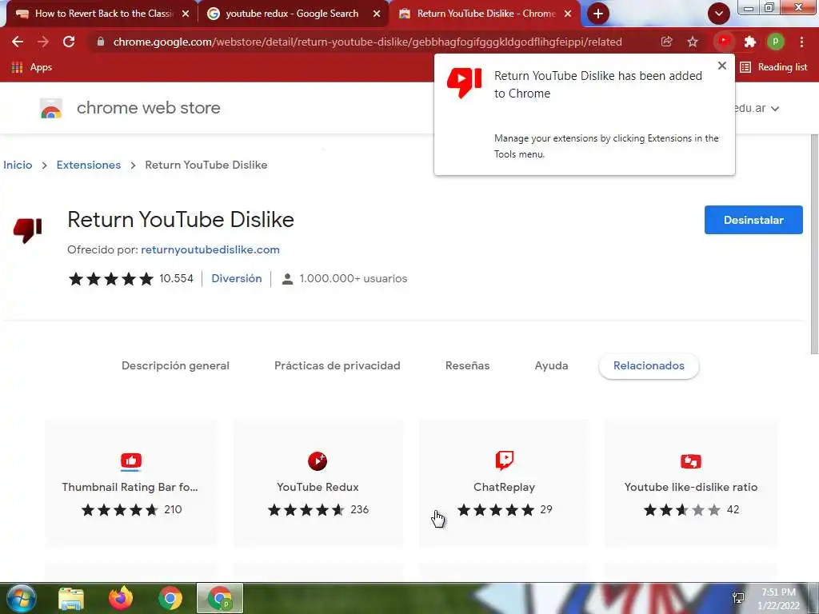Open the Extensions puzzle piece menu

750,42
